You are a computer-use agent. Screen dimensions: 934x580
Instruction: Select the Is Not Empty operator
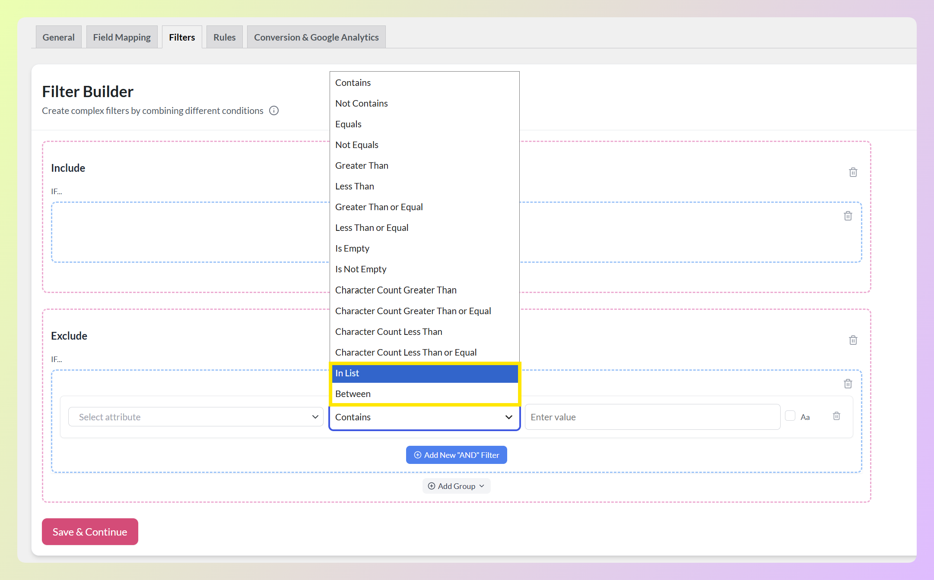424,269
